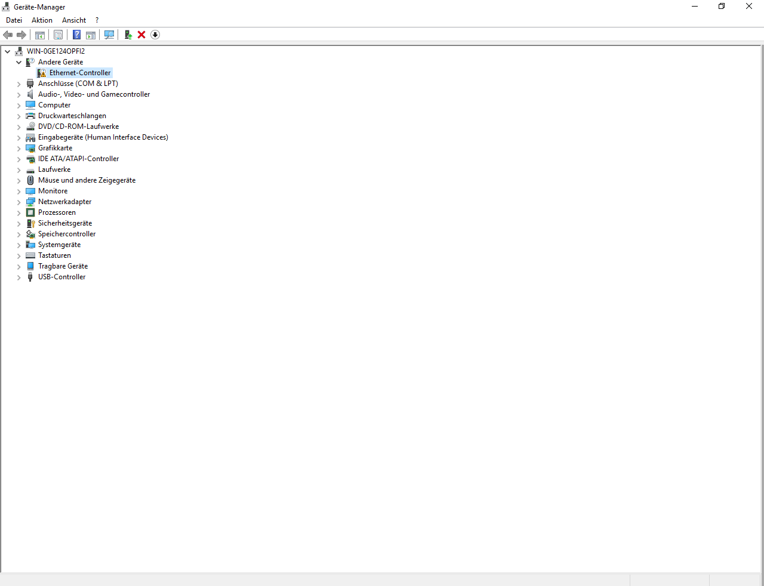This screenshot has height=586, width=764.
Task: Open the Aktion menu
Action: [x=42, y=20]
